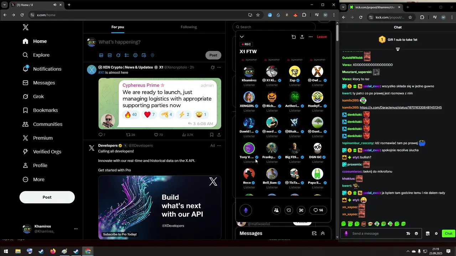The image size is (456, 256).
Task: Open Grok from the sidebar
Action: click(x=33, y=96)
